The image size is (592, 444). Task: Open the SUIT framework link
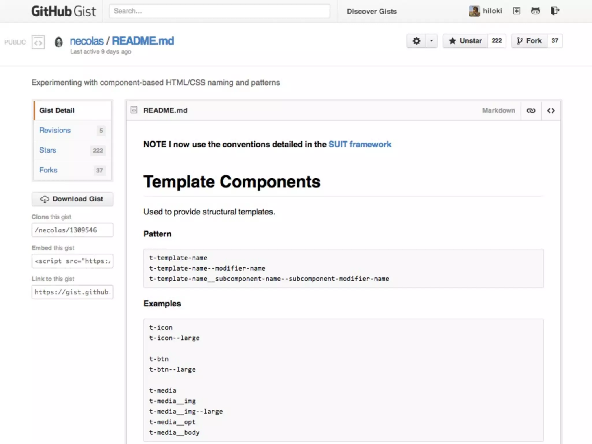[x=360, y=144]
